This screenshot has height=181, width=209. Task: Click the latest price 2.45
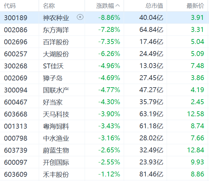pyautogui.click(x=197, y=102)
